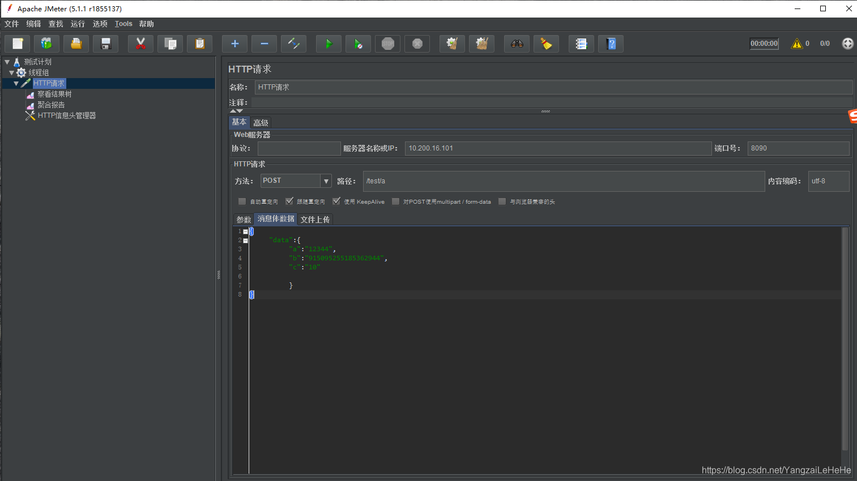Fold the JSON block at line 1
Screen dimensions: 857x481
[x=245, y=231]
